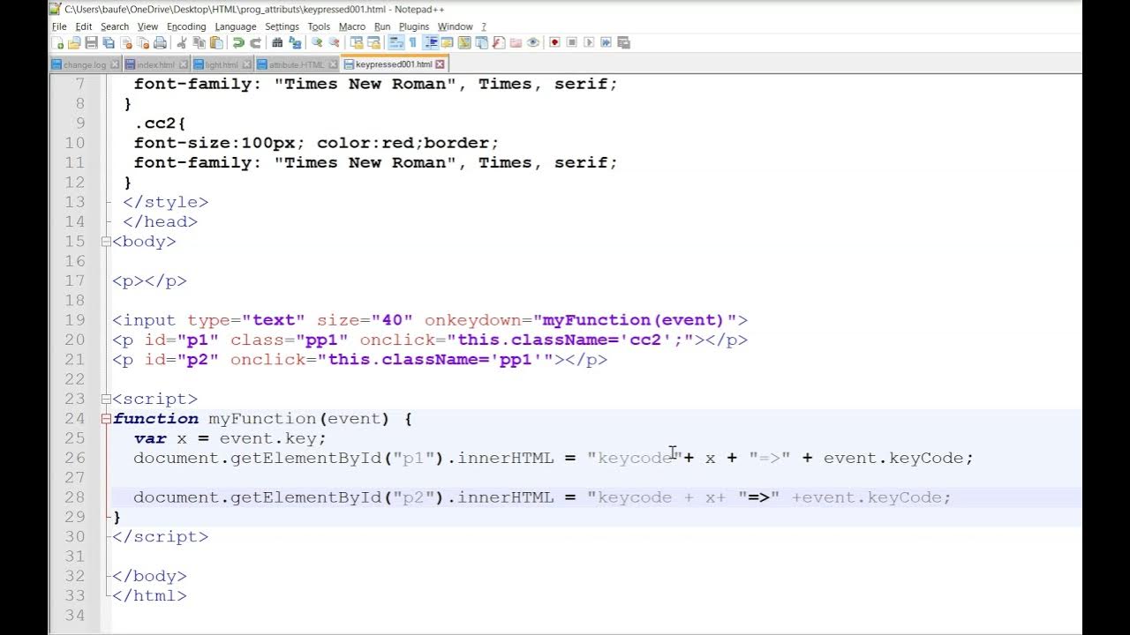Open the Settings menu
This screenshot has height=635, width=1130.
coord(282,26)
